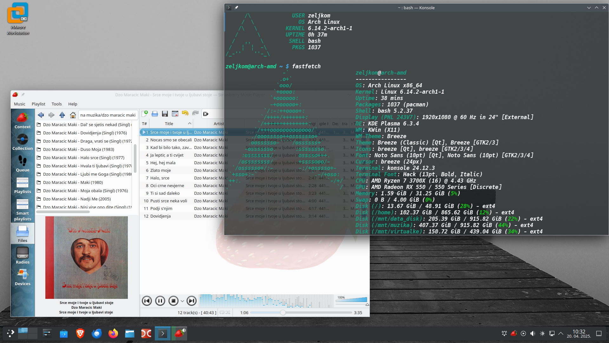Select track 'Hej, hej mala'
The width and height of the screenshot is (609, 343).
click(x=163, y=163)
